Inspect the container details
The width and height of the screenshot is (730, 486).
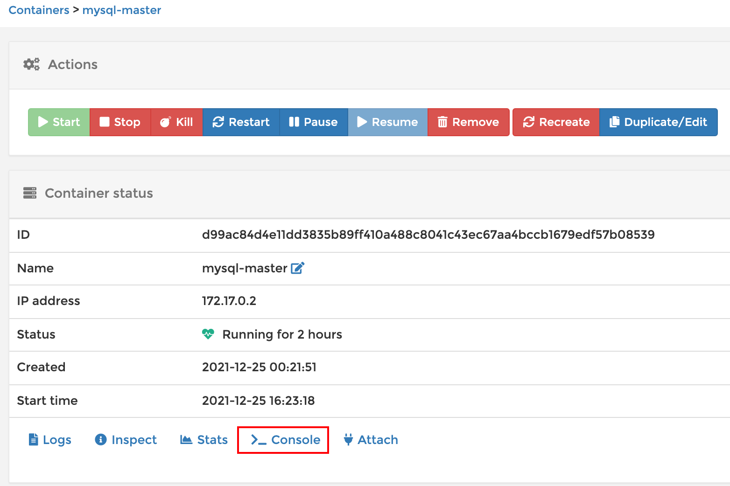(125, 439)
